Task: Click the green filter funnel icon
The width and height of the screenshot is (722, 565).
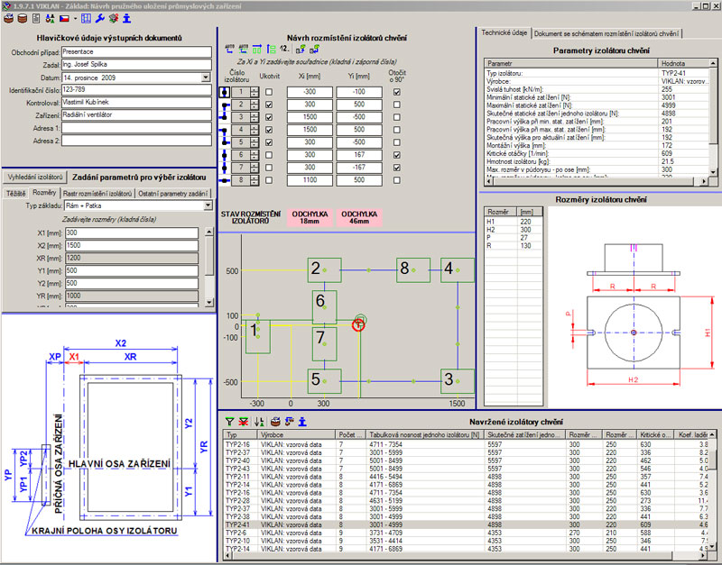Action: pos(228,421)
